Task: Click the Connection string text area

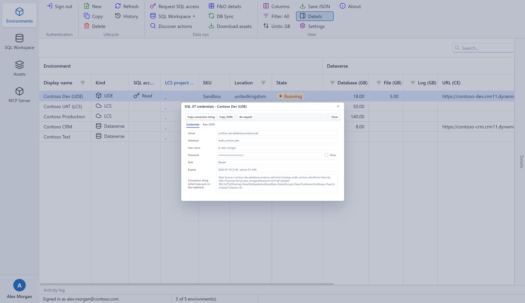Action: 277,184
